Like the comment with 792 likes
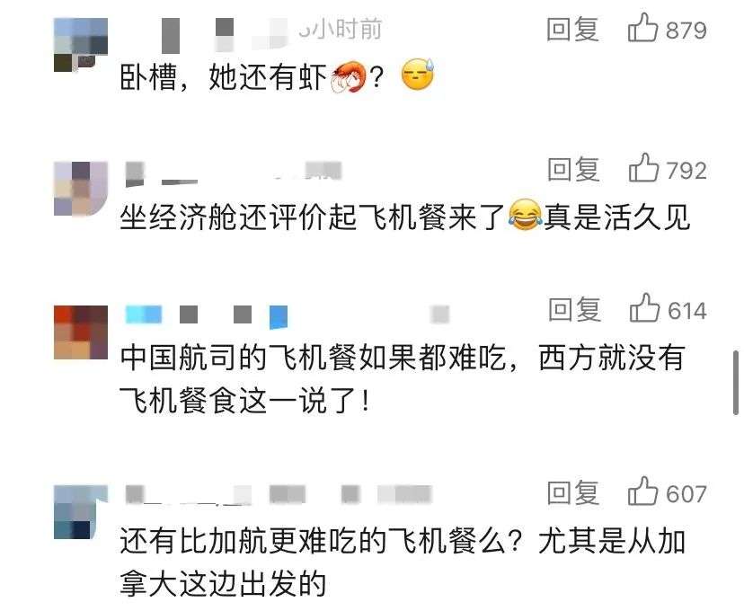 click(x=643, y=167)
